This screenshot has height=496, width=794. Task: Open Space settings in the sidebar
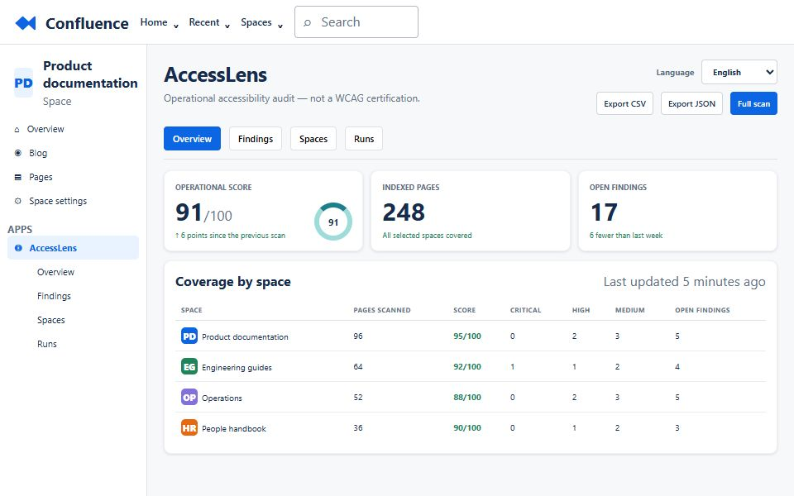click(73, 201)
